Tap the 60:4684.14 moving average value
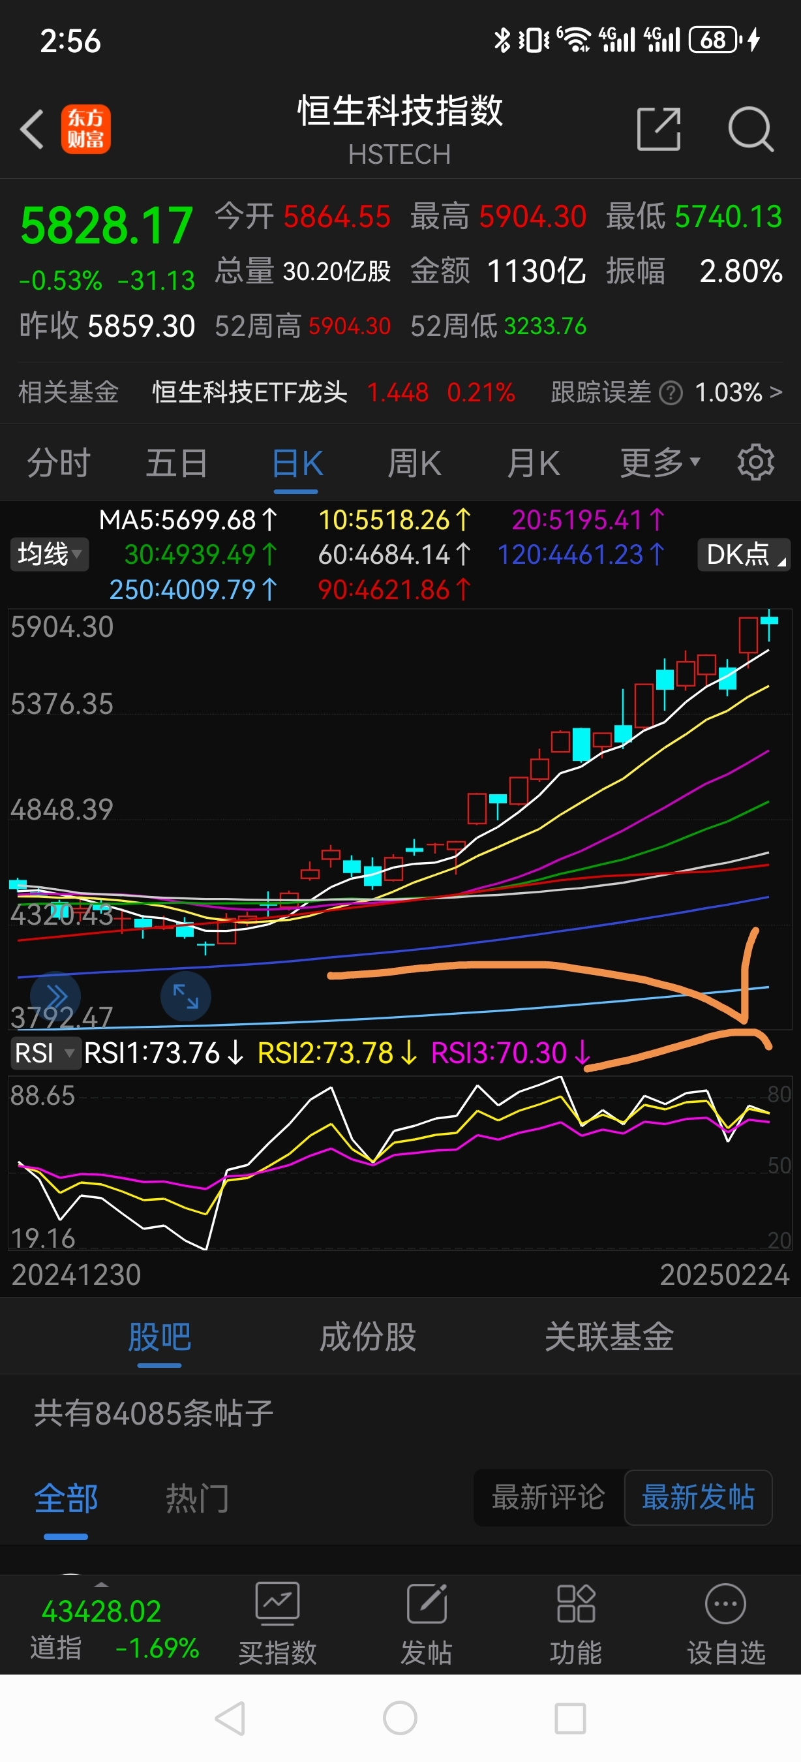801x1762 pixels. [x=395, y=554]
